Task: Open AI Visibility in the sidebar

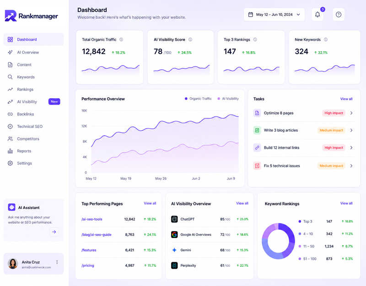Action: point(33,101)
